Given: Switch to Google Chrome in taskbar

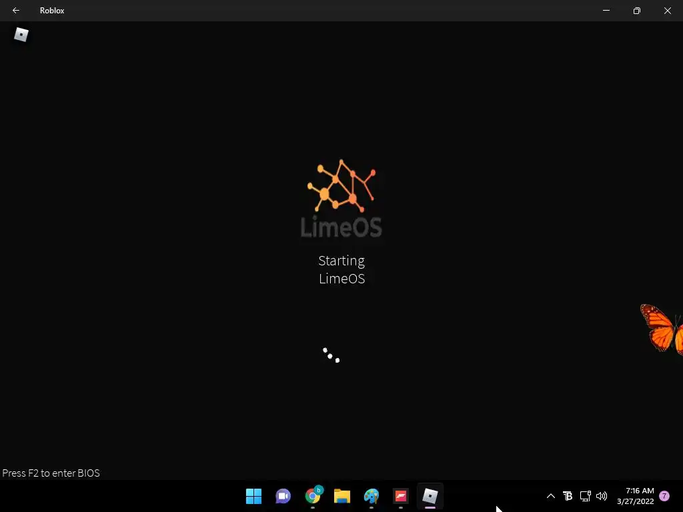Looking at the screenshot, I should coord(313,495).
